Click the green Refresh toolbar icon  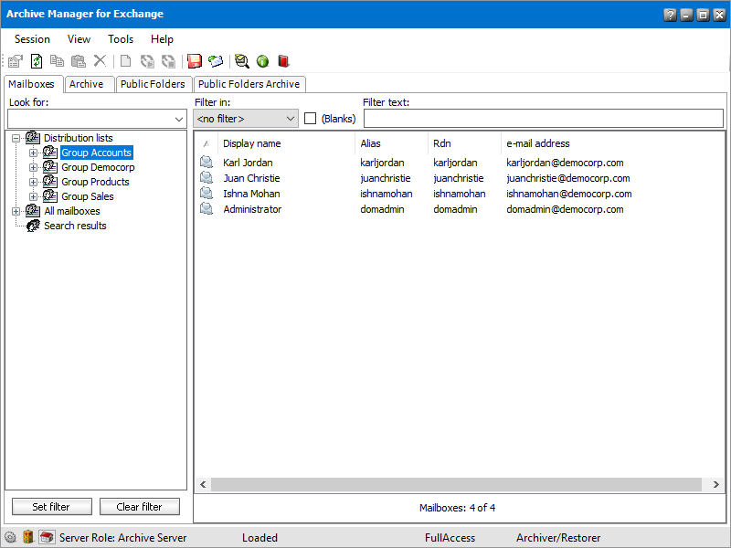[x=37, y=61]
